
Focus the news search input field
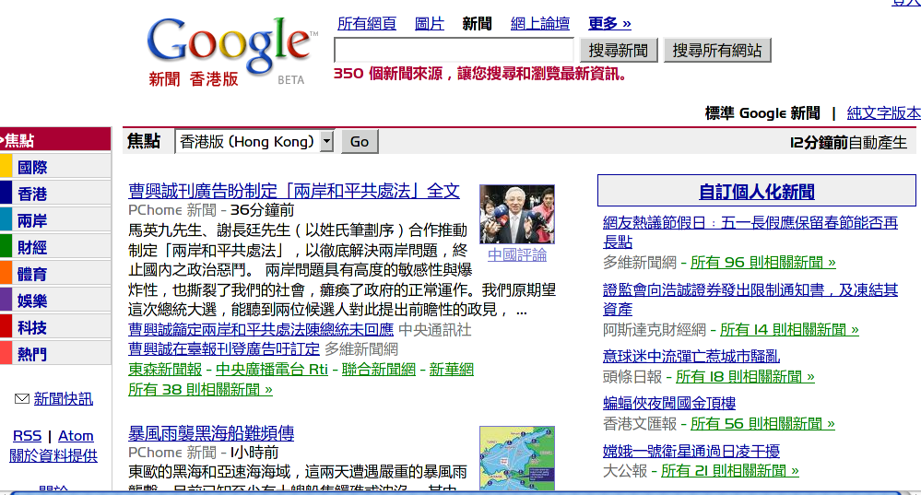(454, 50)
